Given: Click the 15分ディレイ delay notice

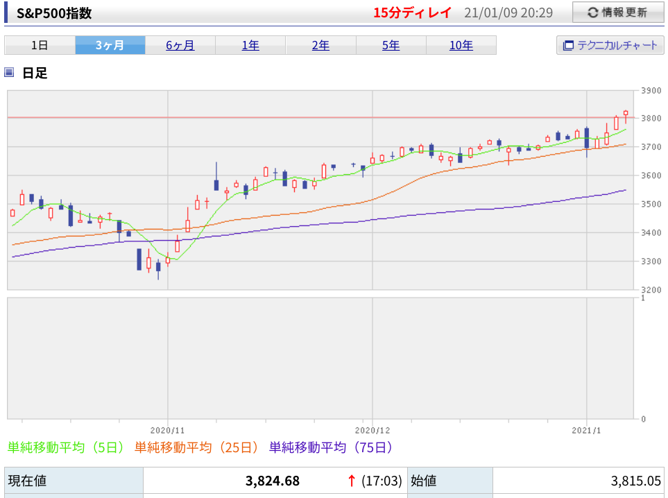Looking at the screenshot, I should coord(412,12).
